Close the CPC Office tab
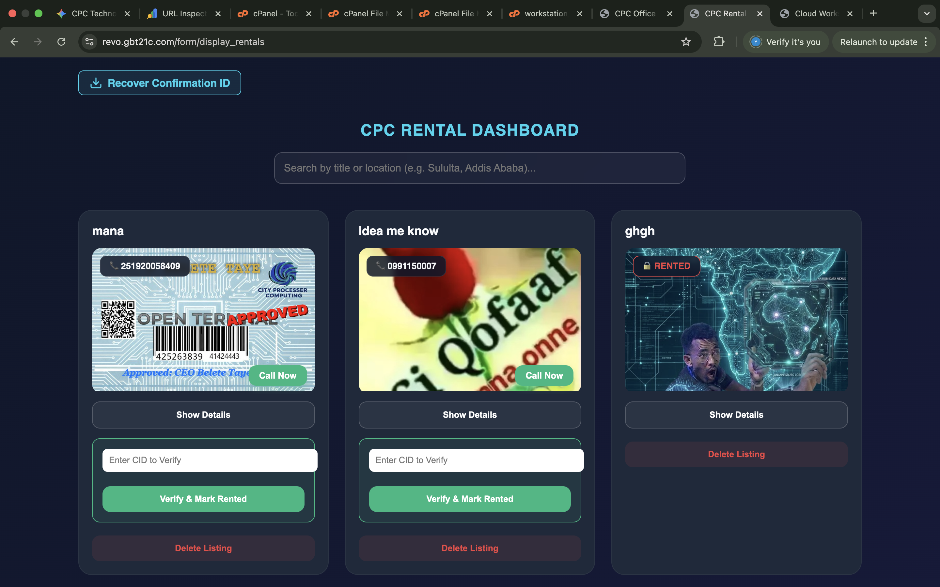 tap(670, 14)
